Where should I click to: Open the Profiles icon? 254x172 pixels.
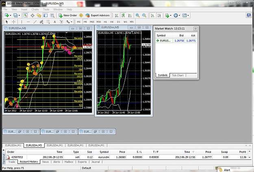(15, 15)
